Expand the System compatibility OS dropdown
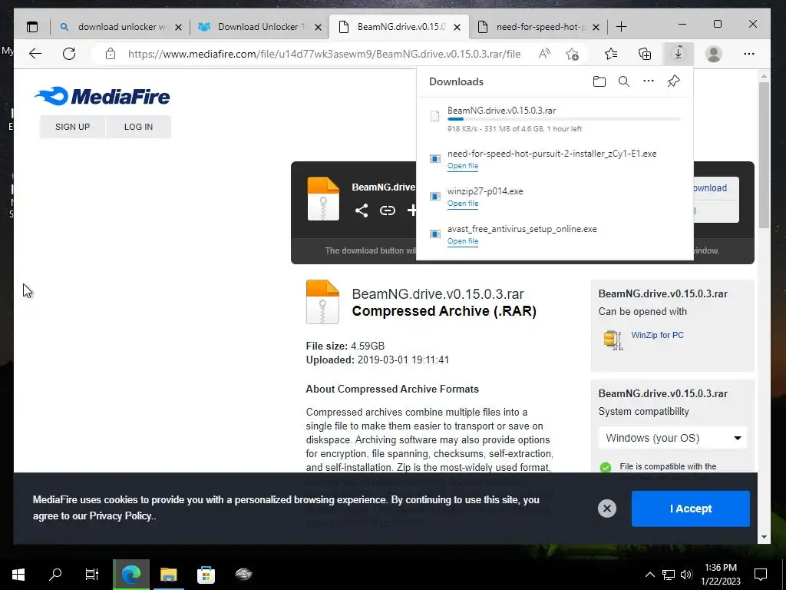This screenshot has height=590, width=786. (672, 438)
